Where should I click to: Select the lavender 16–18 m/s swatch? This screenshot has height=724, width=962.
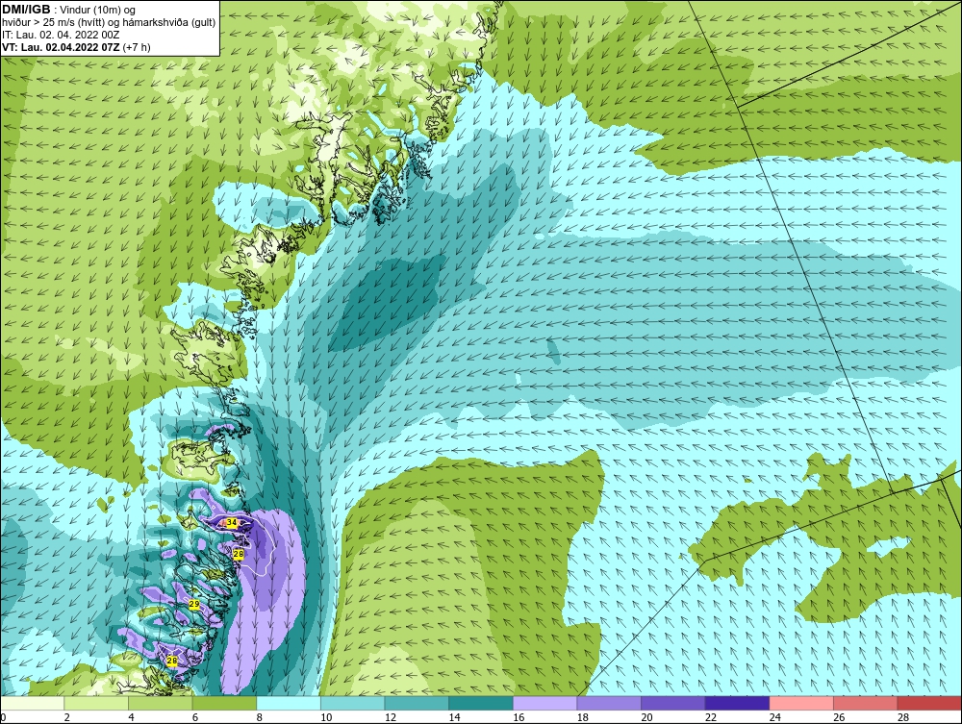coord(544,703)
